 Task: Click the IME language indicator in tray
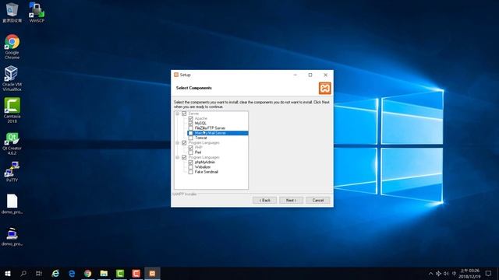click(454, 273)
